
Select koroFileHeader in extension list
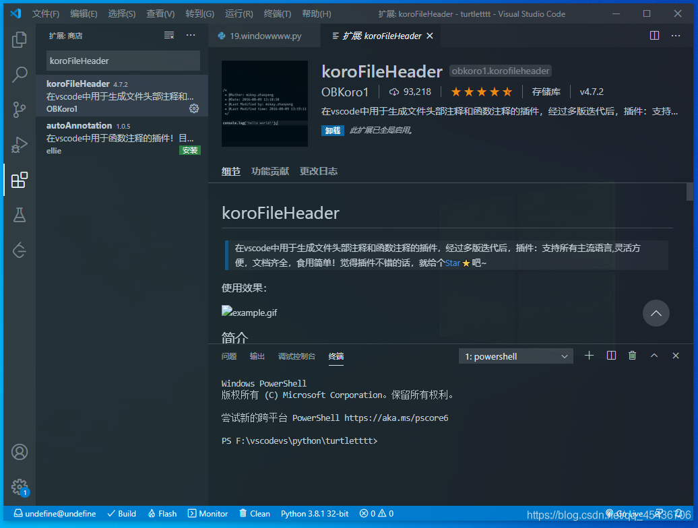(x=122, y=96)
